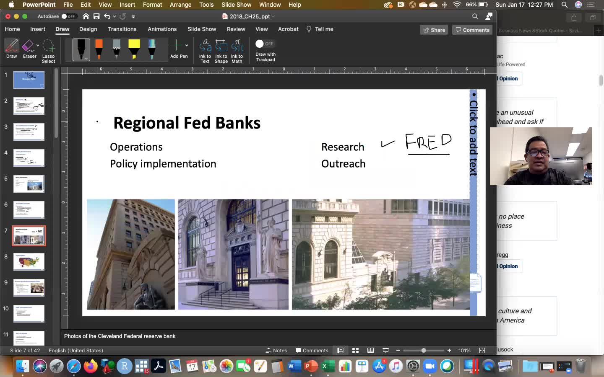604x377 pixels.
Task: Click the Wi-Fi icon in menu bar
Action: click(457, 5)
